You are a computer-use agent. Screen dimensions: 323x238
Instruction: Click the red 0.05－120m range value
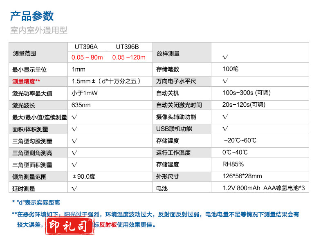(x=129, y=57)
